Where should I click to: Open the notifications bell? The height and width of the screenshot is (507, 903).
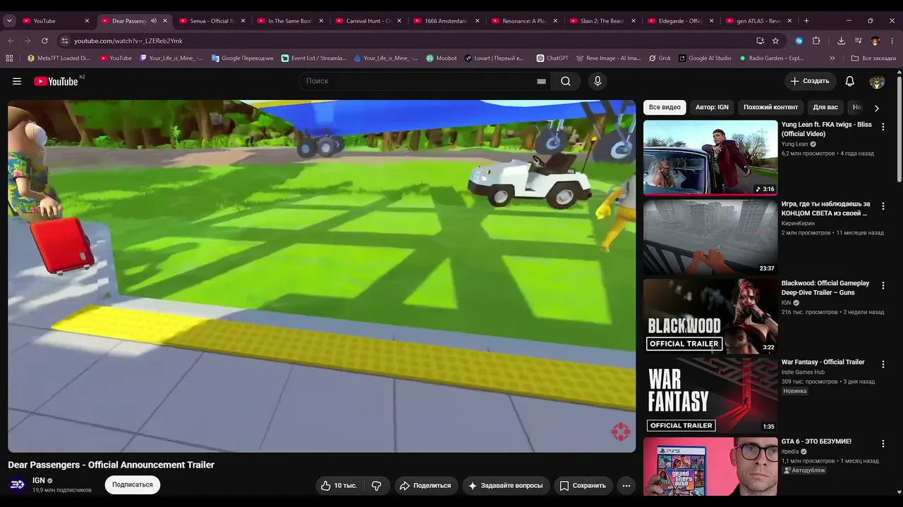[x=850, y=81]
